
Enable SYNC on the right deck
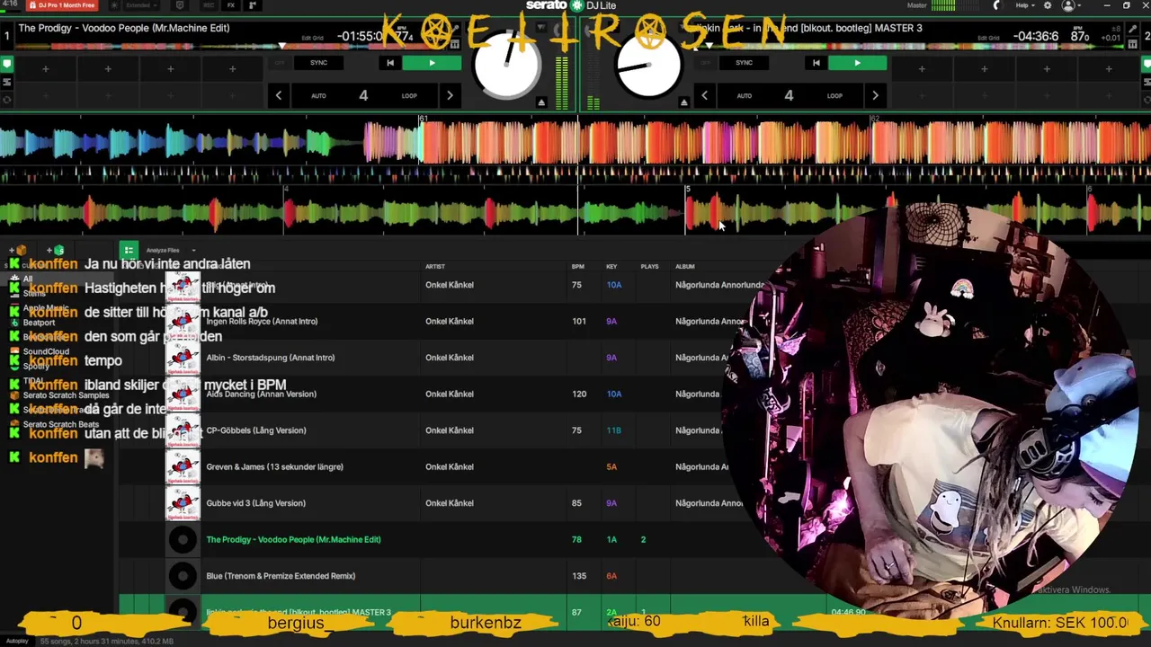[x=744, y=63]
